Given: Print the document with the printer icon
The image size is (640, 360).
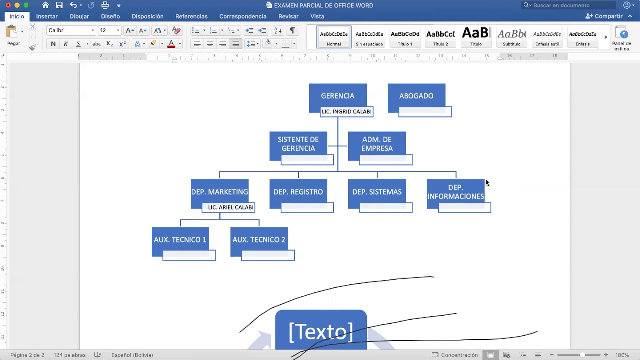Looking at the screenshot, I should point(105,5).
